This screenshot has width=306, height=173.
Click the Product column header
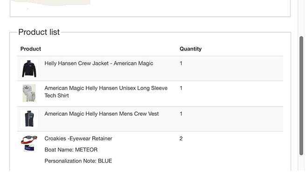pyautogui.click(x=31, y=49)
